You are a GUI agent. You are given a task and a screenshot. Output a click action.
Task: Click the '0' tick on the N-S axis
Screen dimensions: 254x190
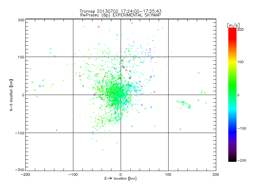[23, 95]
